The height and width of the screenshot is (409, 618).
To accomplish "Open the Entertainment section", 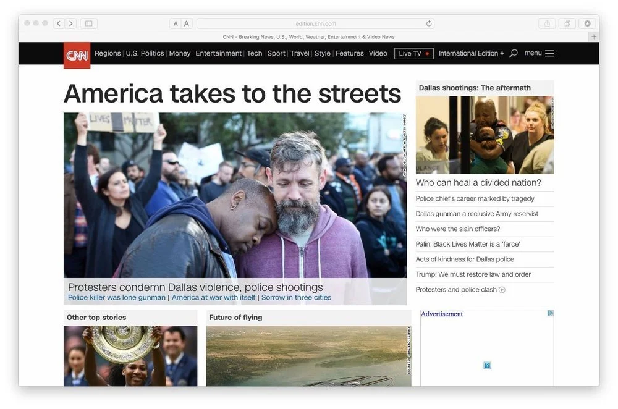I will click(x=218, y=53).
